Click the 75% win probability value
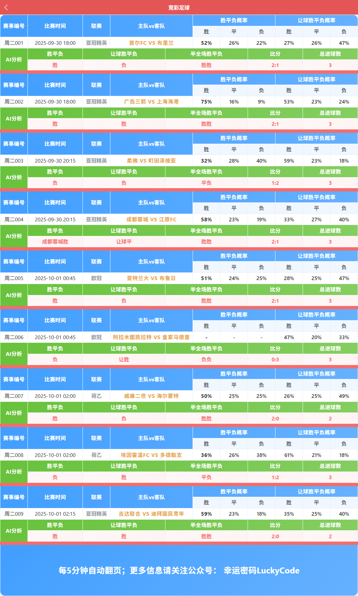The height and width of the screenshot is (596, 358). [206, 102]
